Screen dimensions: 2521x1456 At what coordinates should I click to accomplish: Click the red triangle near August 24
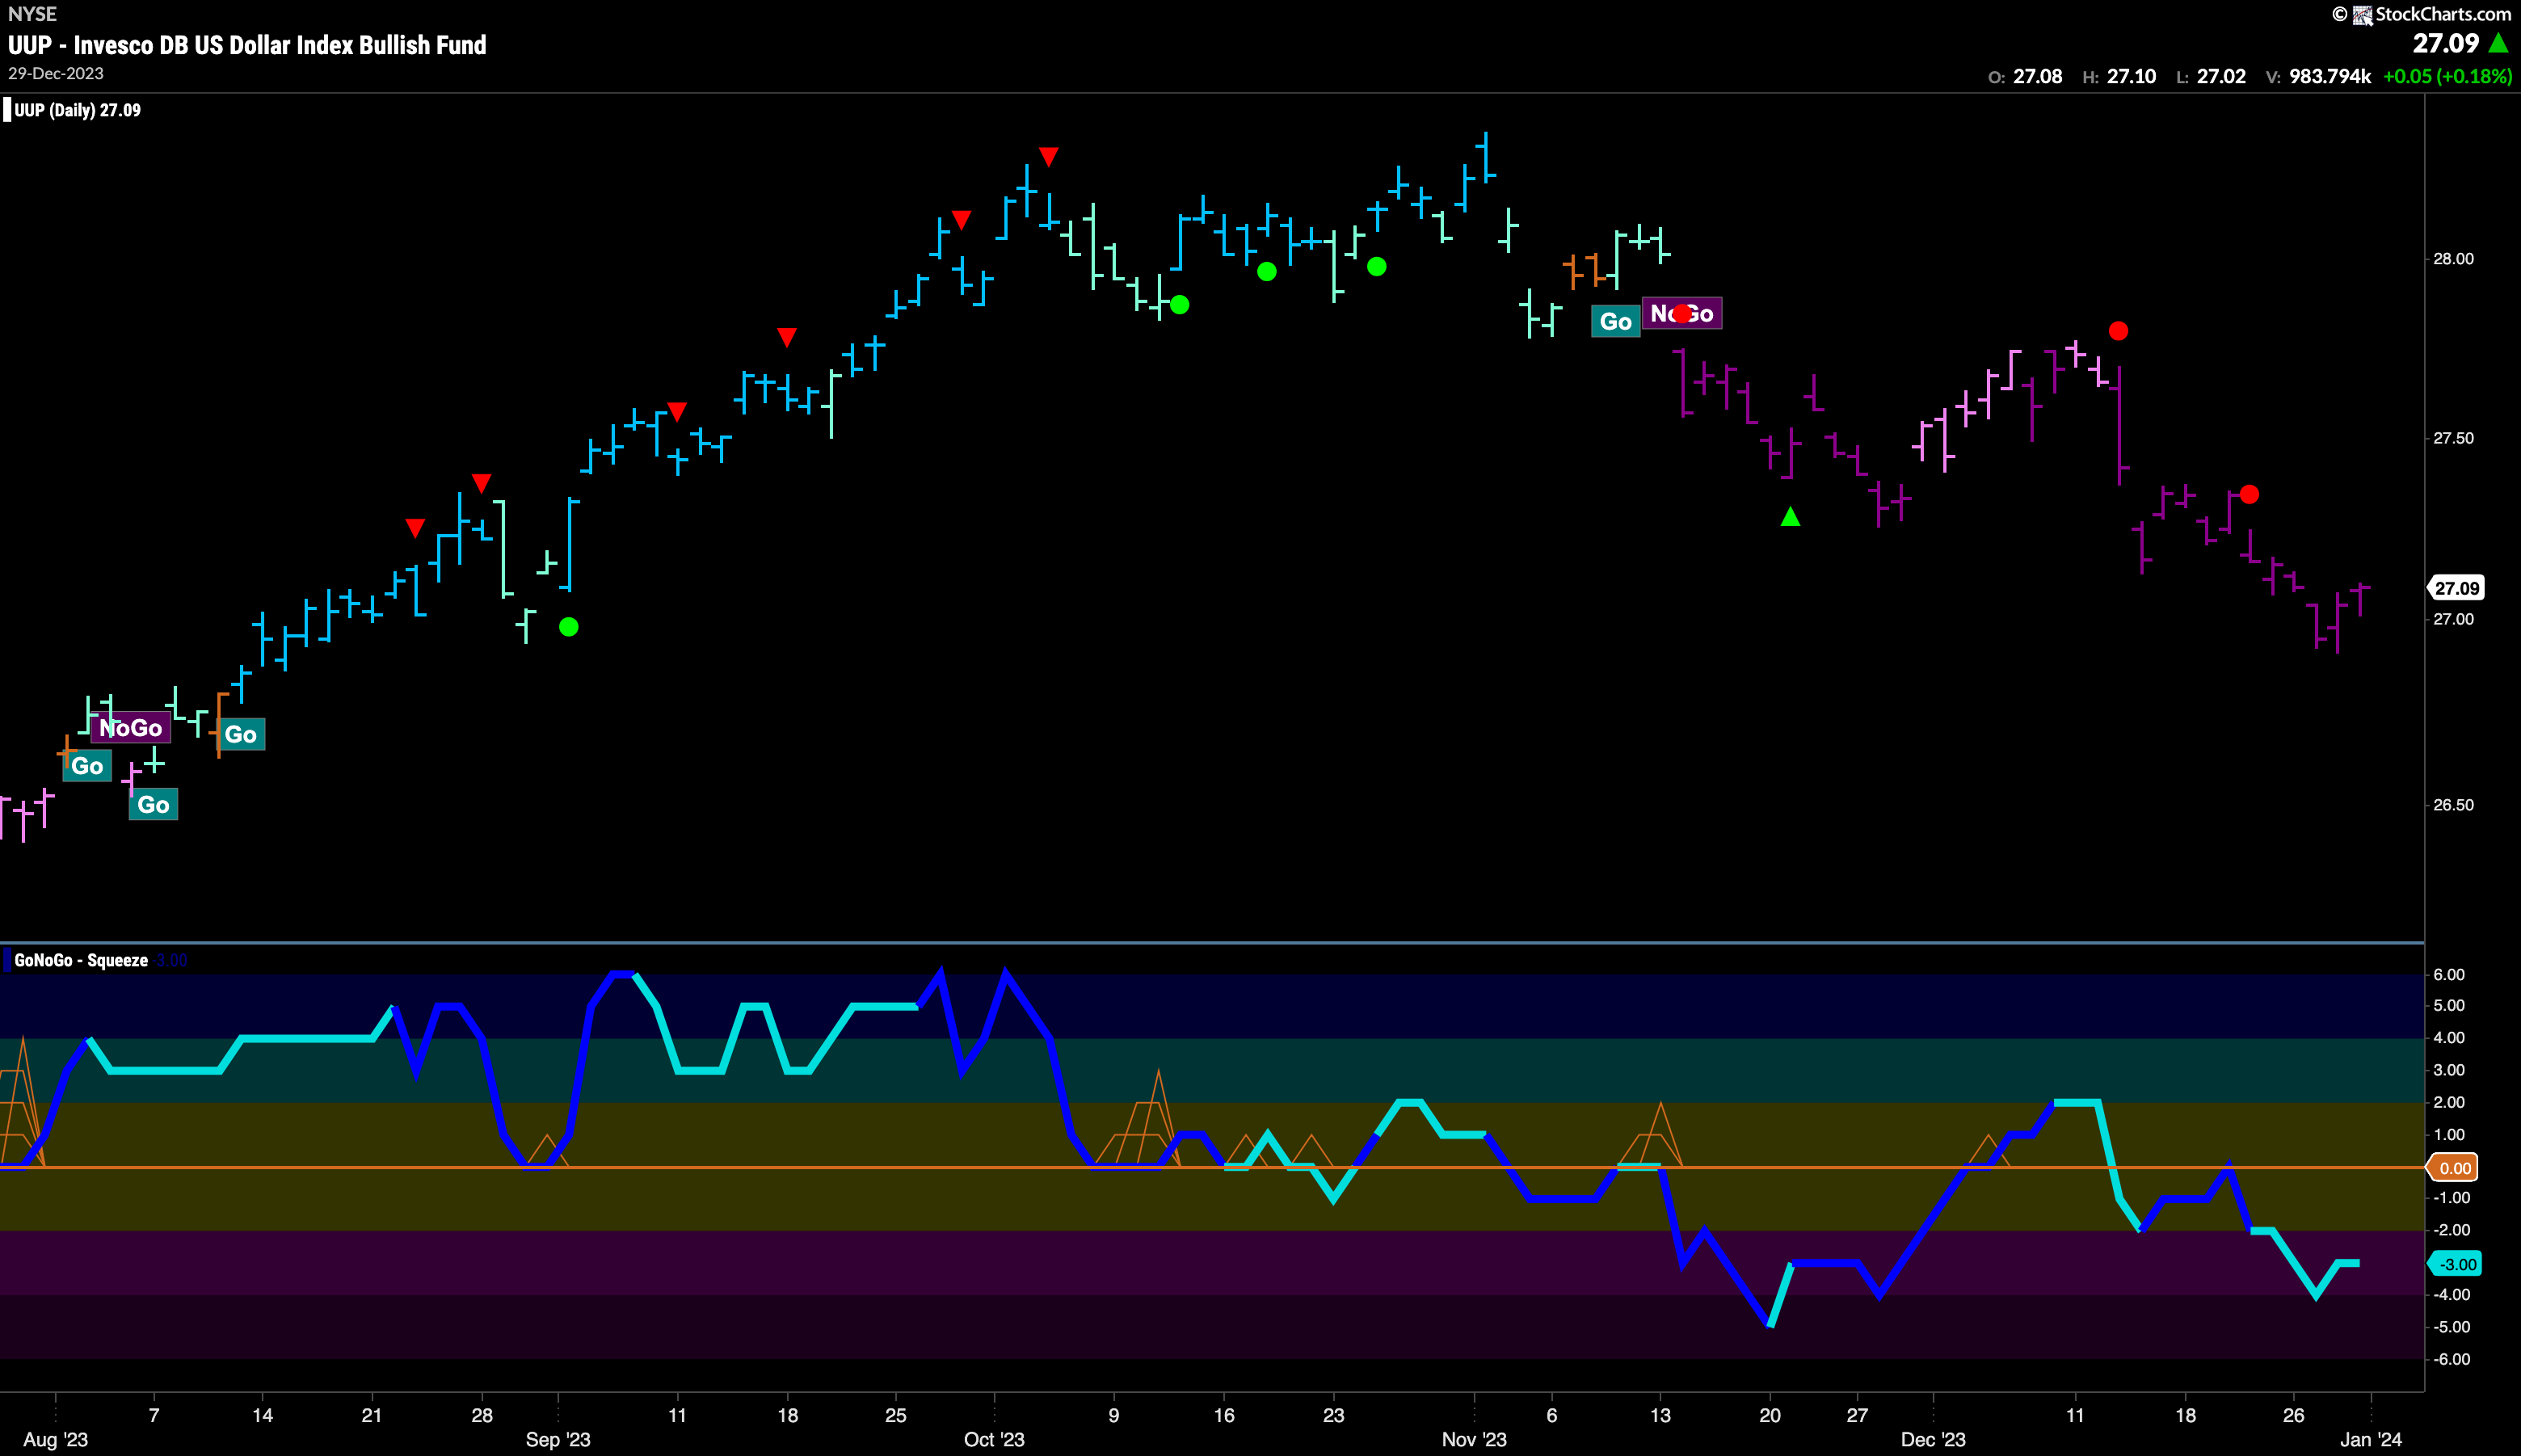415,527
